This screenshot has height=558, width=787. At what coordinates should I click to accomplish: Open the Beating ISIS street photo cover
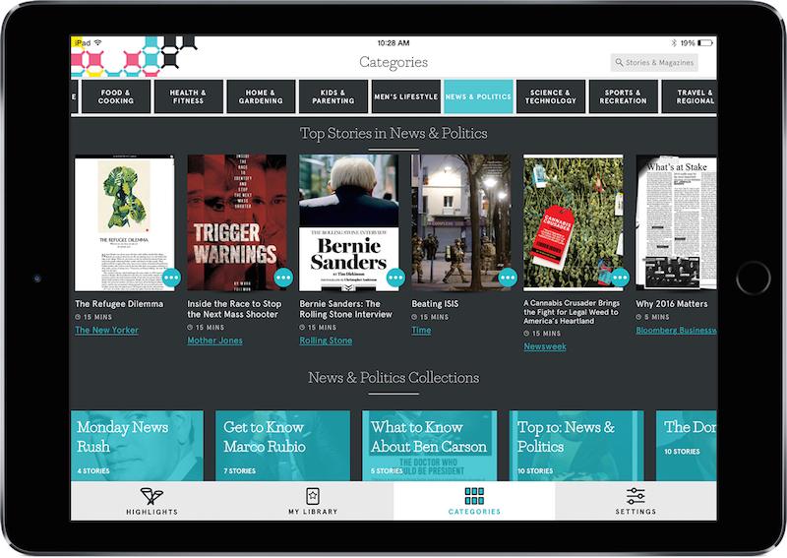(x=461, y=222)
